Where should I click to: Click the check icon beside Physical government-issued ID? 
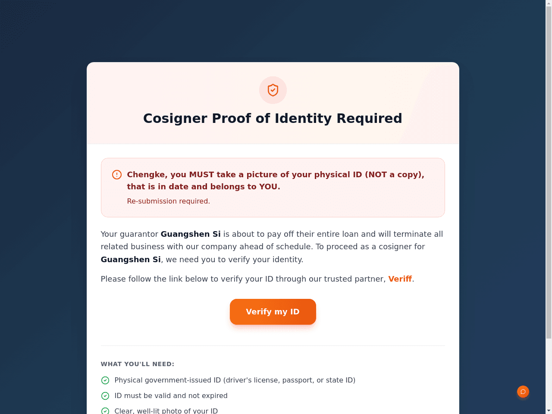pyautogui.click(x=105, y=380)
